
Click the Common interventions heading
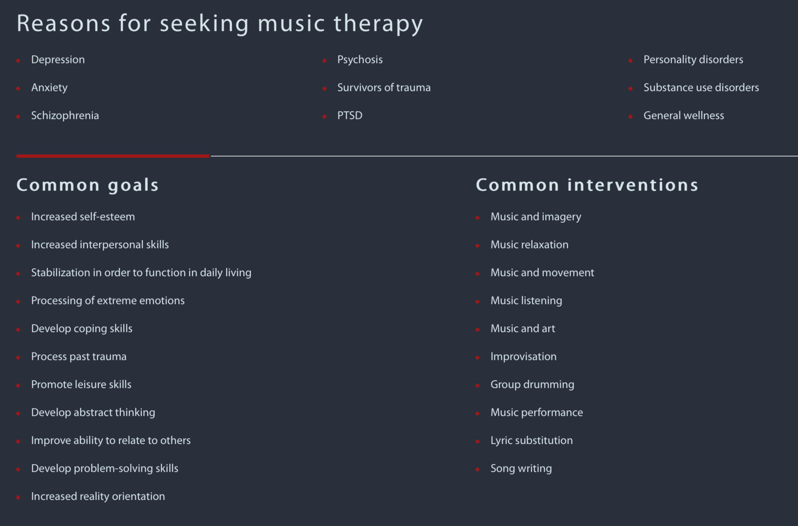click(x=587, y=185)
